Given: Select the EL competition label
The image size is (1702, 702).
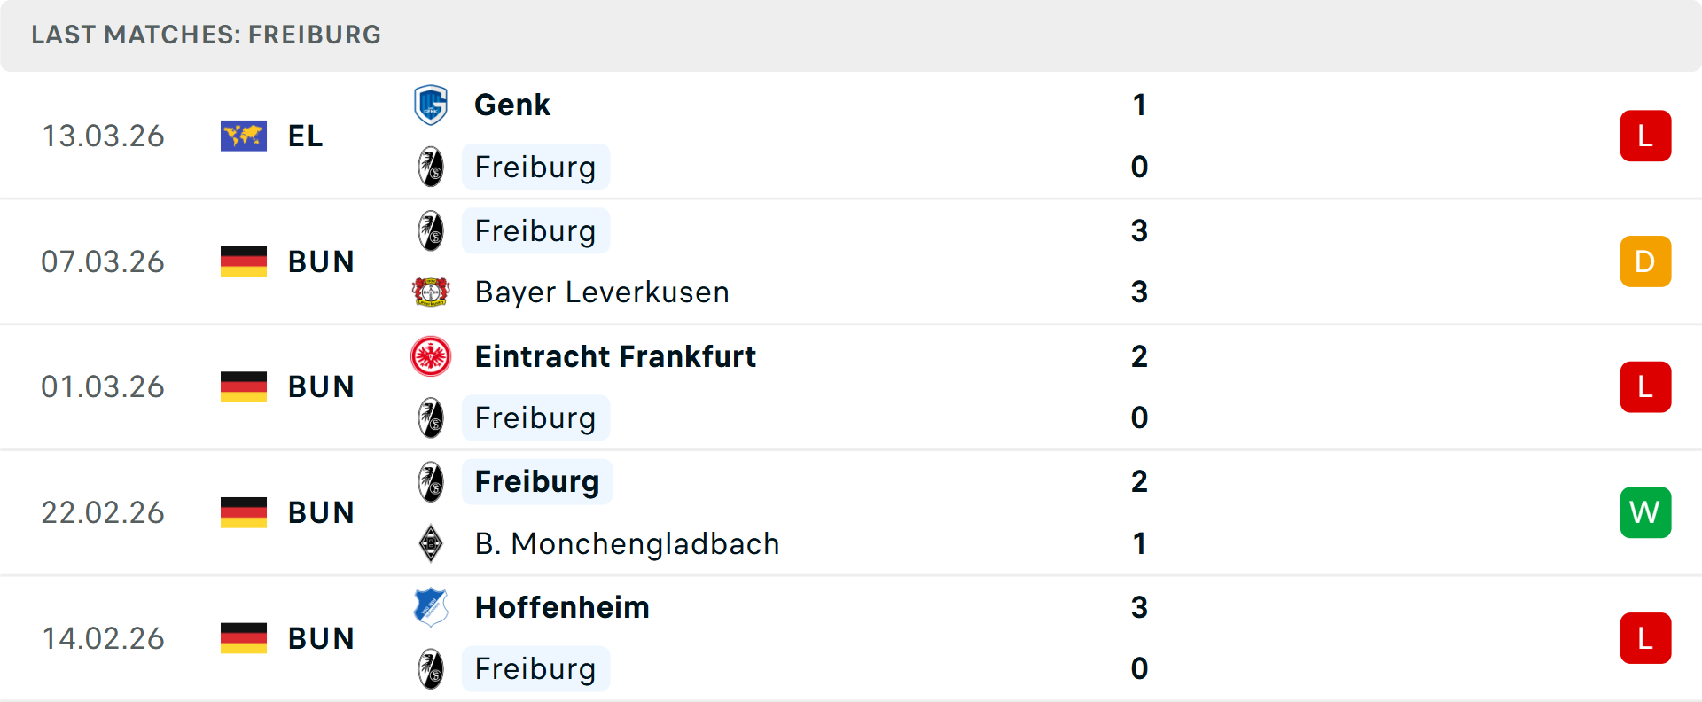Looking at the screenshot, I should pyautogui.click(x=305, y=136).
